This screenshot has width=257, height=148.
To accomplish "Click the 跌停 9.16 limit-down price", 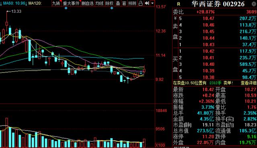I will 252,136.
